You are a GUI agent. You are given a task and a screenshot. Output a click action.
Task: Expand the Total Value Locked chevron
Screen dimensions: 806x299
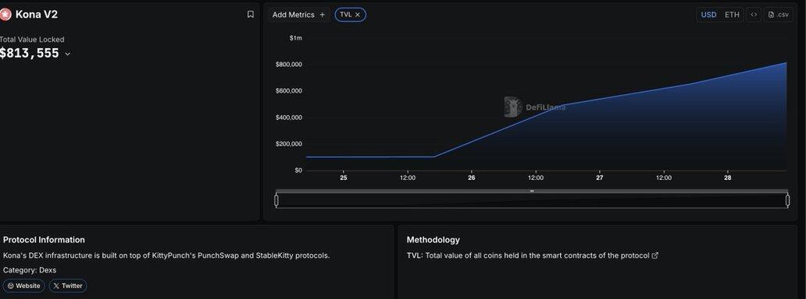(x=67, y=54)
